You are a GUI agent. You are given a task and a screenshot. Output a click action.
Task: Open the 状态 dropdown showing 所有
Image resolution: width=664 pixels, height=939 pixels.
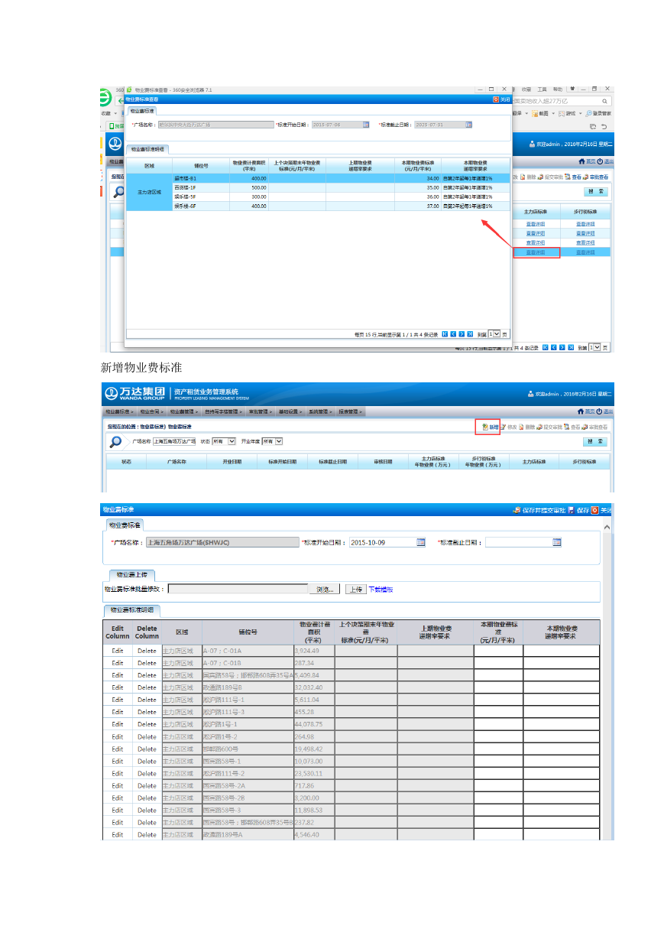[x=224, y=441]
